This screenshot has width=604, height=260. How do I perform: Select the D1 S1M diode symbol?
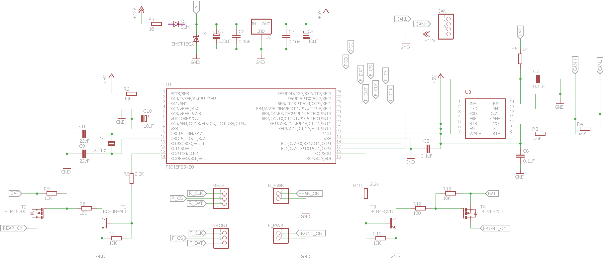point(176,24)
